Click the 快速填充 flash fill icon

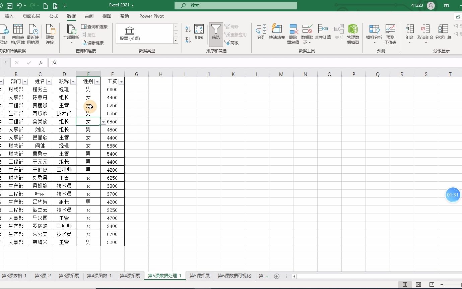click(x=277, y=32)
